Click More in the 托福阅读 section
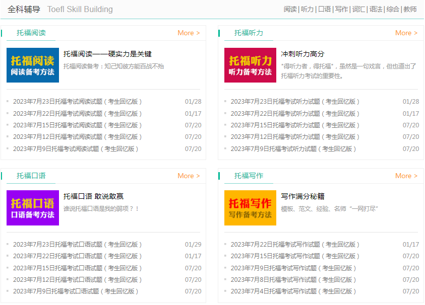 click(189, 33)
